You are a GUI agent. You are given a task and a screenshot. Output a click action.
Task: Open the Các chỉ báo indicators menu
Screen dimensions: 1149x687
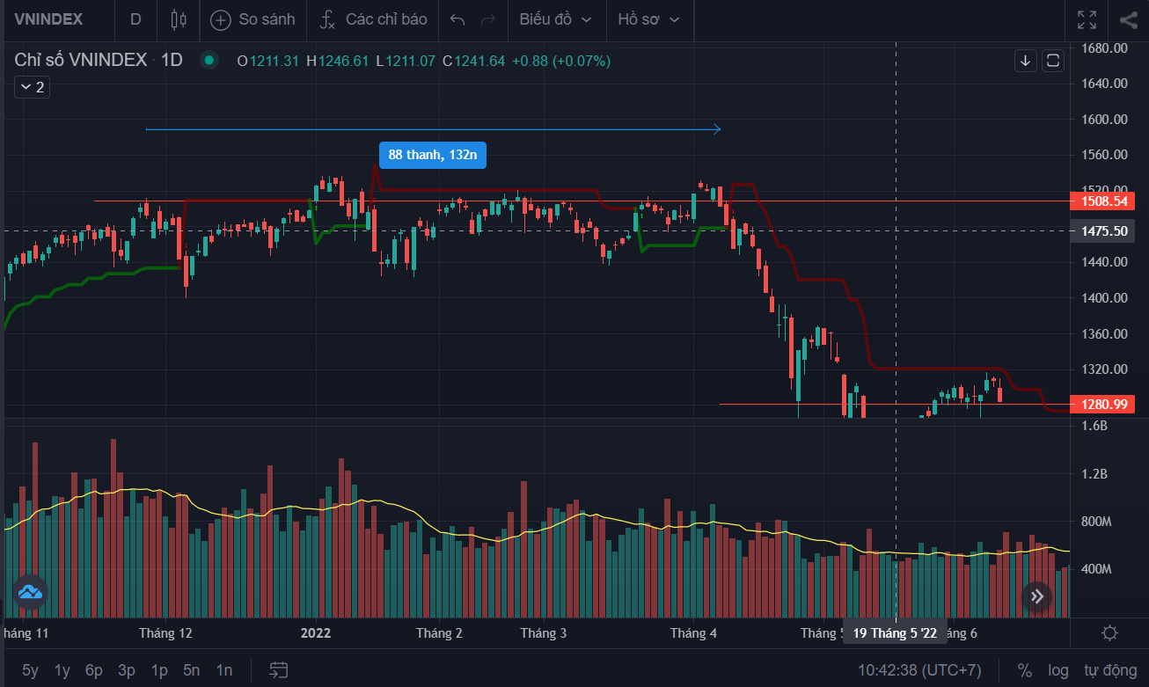point(373,19)
